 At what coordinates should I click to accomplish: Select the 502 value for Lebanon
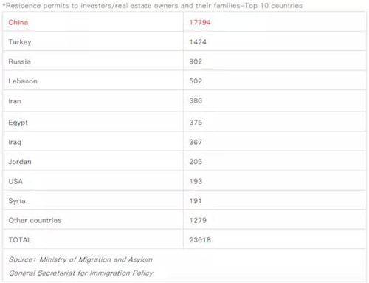point(196,81)
